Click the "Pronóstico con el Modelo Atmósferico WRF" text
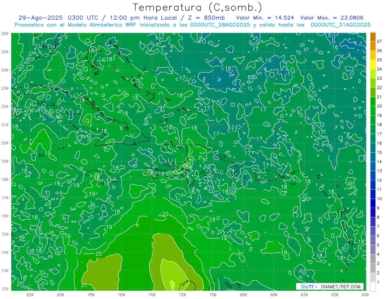Screen dimensions: 388x299 76,25
